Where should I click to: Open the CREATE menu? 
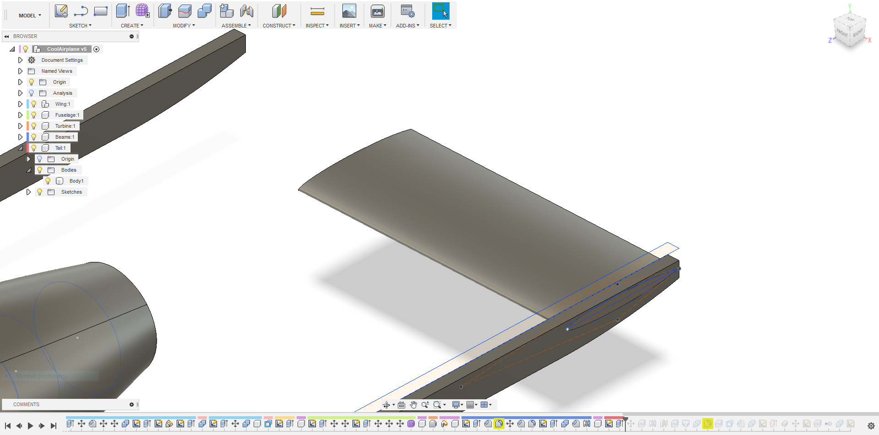click(132, 26)
